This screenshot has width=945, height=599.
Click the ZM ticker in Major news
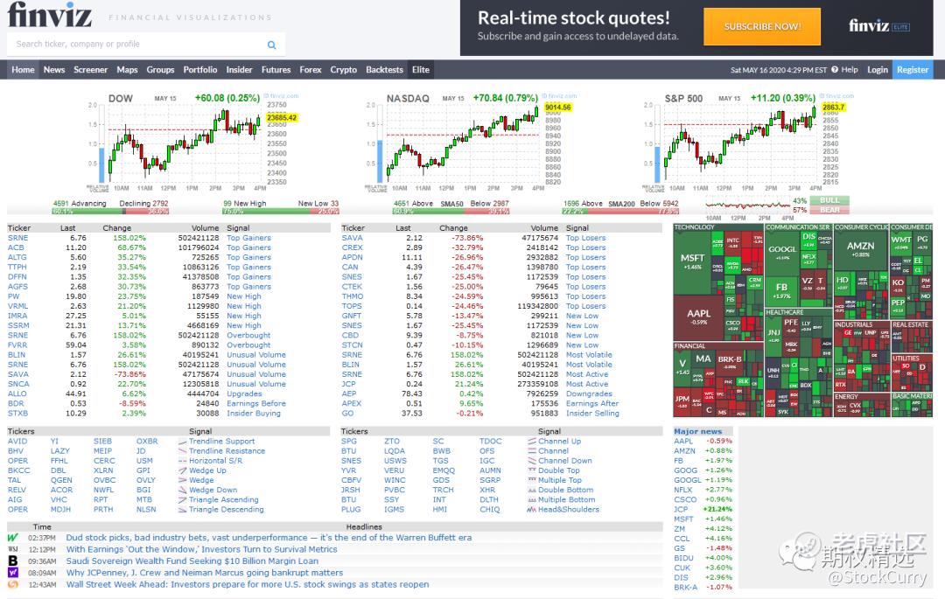pyautogui.click(x=679, y=528)
